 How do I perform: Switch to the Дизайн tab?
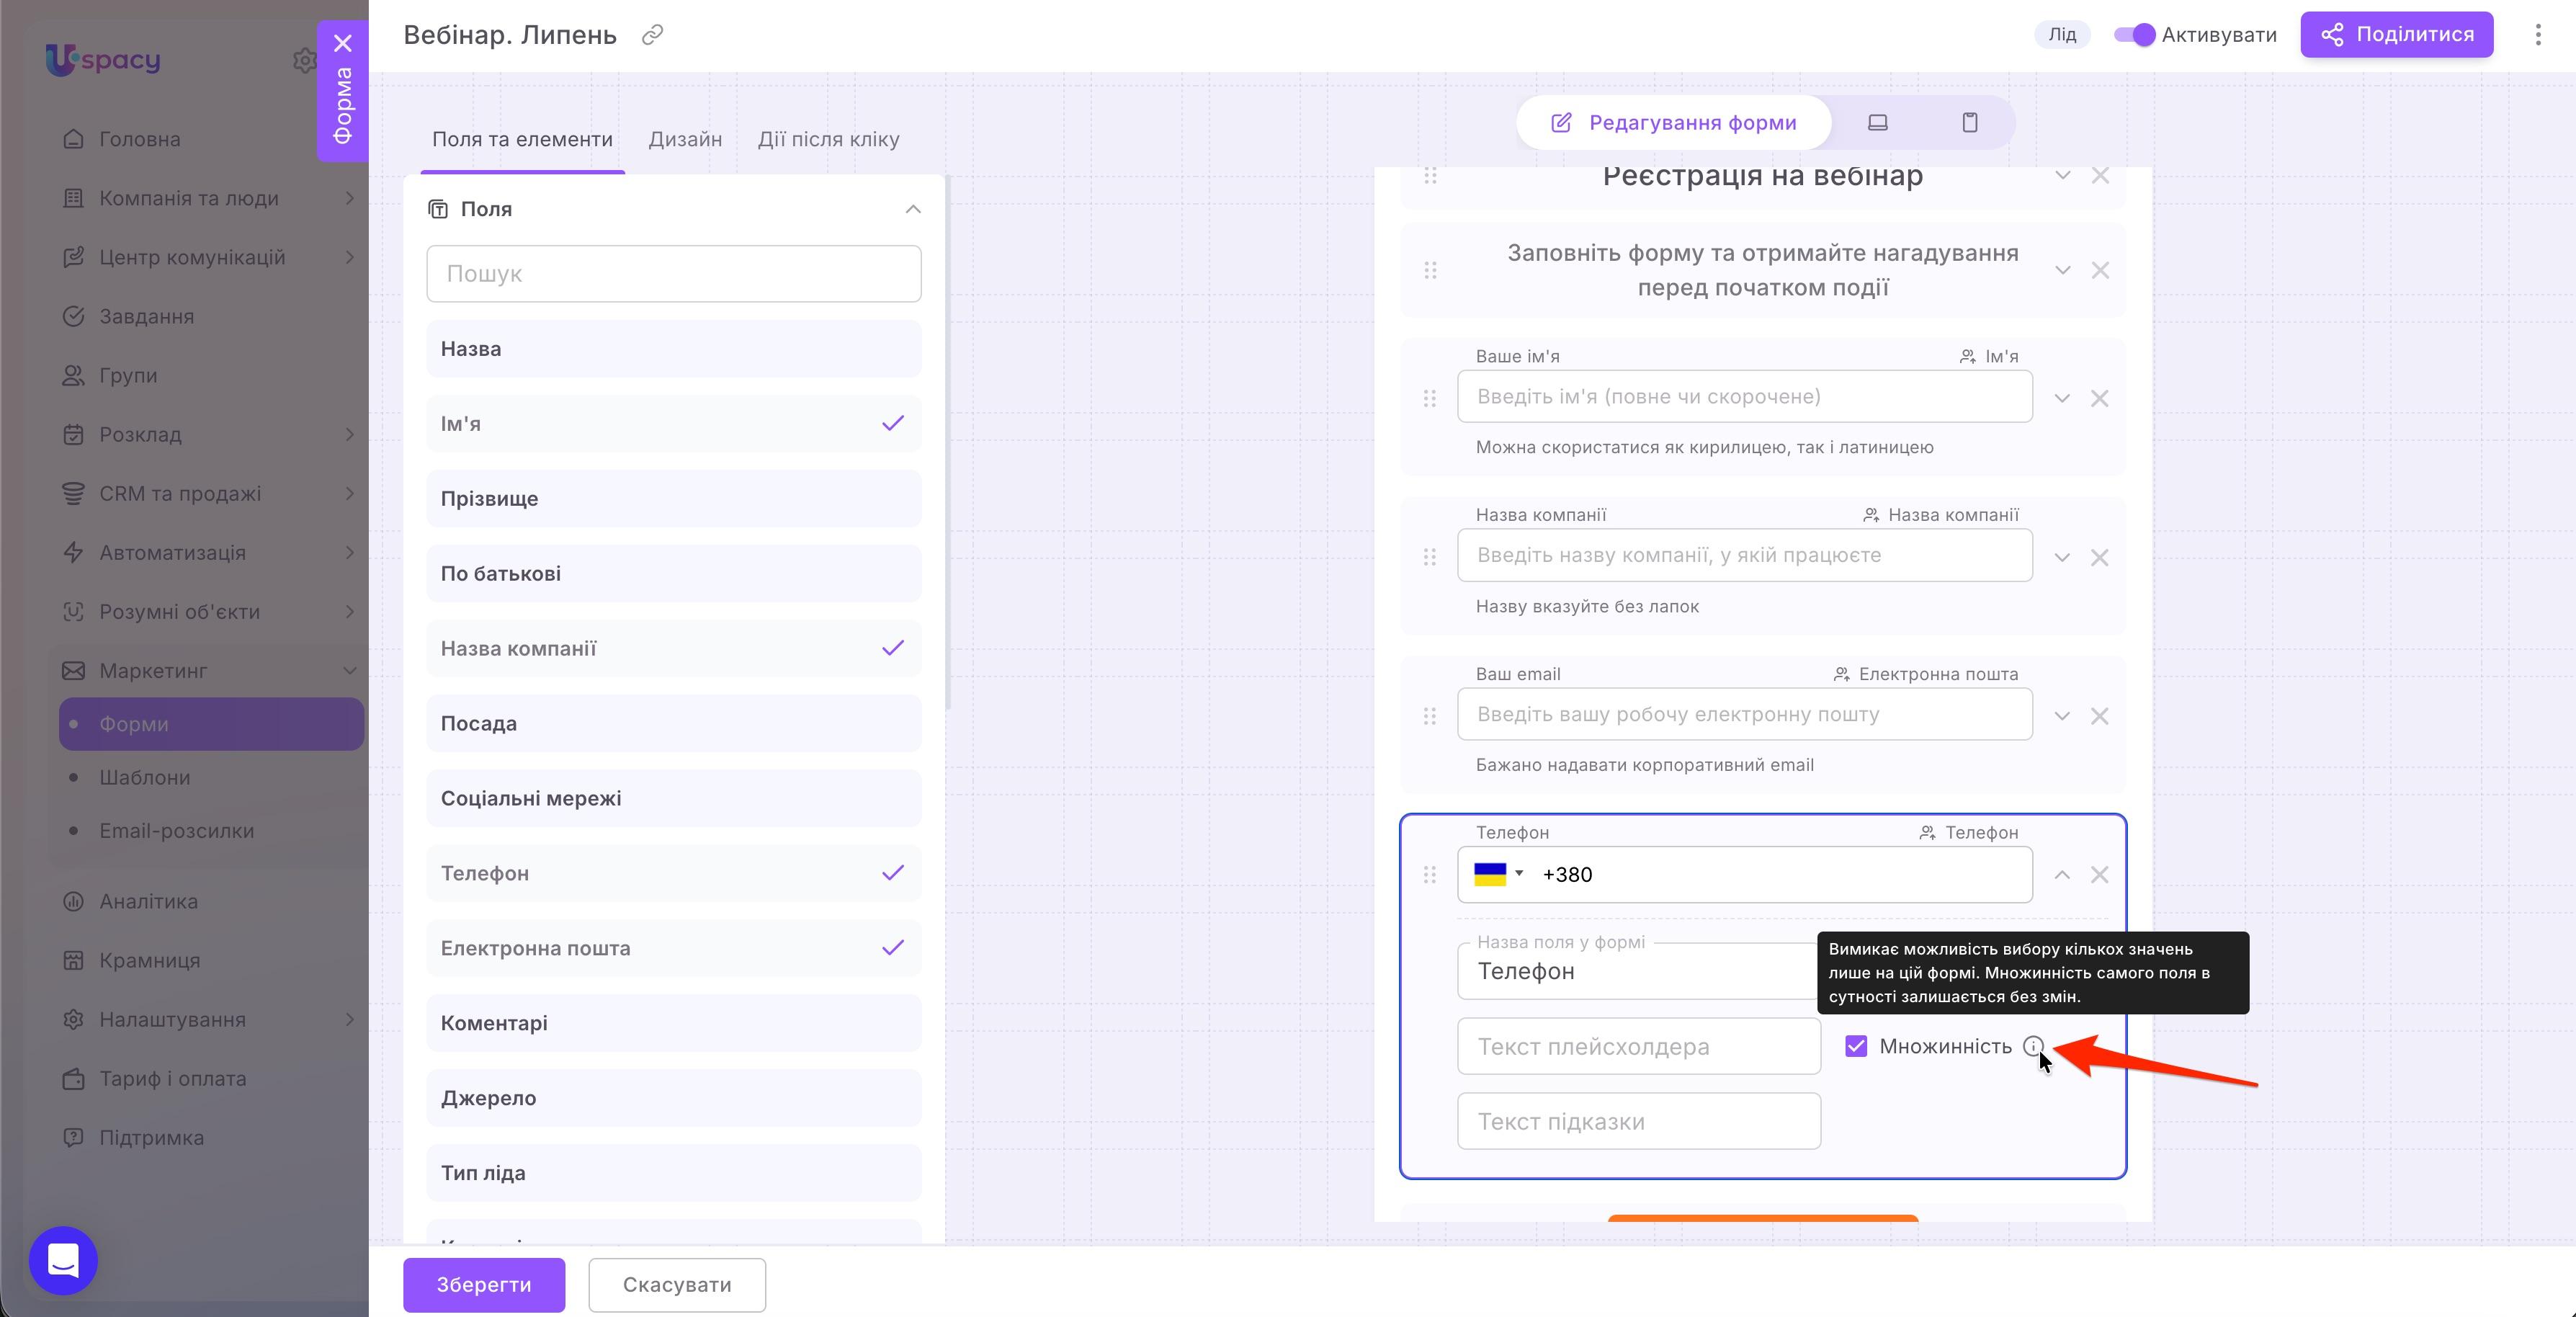pyautogui.click(x=685, y=139)
